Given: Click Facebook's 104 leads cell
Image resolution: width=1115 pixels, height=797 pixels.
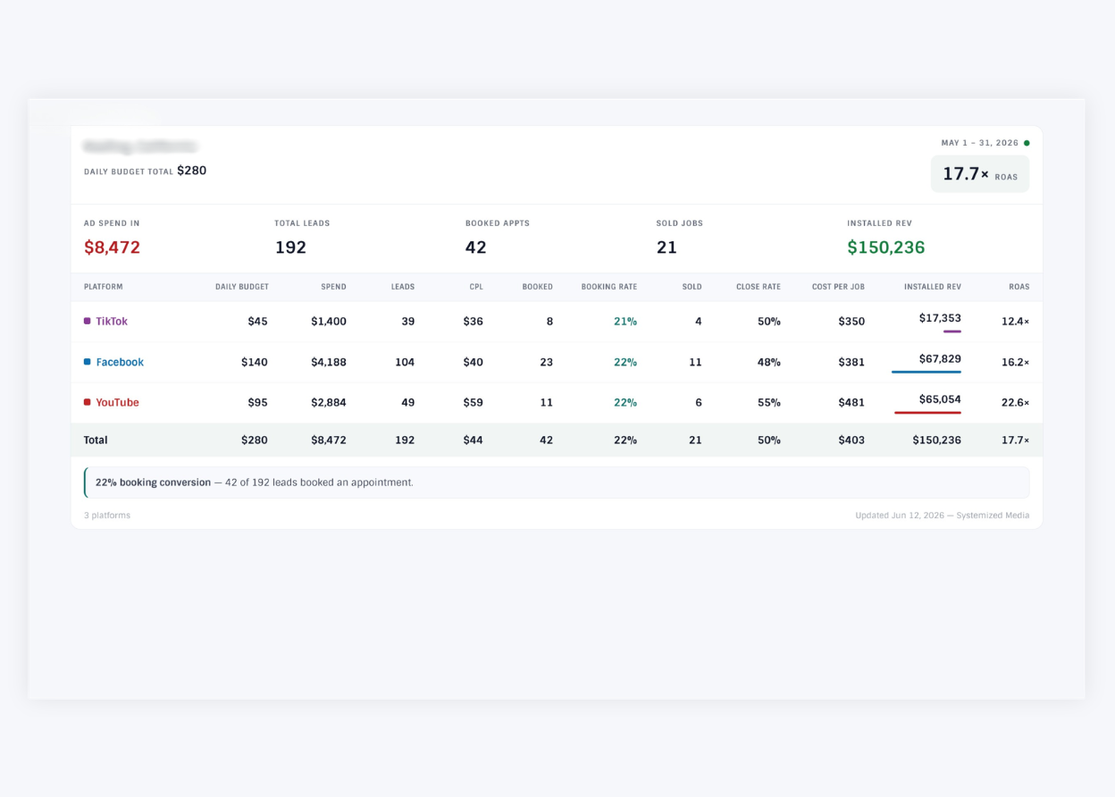Looking at the screenshot, I should (x=405, y=362).
